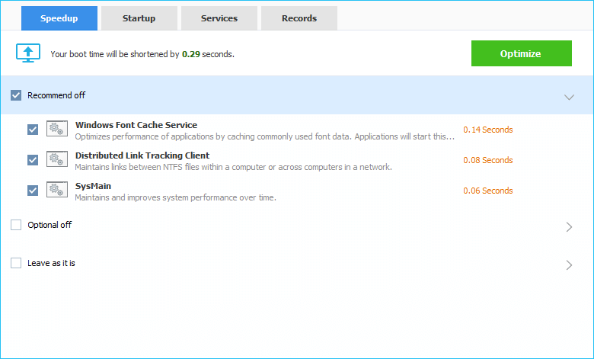Uncheck Distributed Link Tracking Client checkbox
This screenshot has width=594, height=359.
tap(33, 160)
